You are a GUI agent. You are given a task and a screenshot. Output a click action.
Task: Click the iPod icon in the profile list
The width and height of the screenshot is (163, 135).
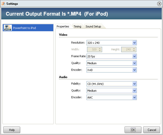(8, 28)
